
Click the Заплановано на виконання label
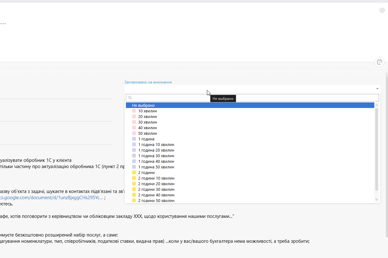point(148,82)
